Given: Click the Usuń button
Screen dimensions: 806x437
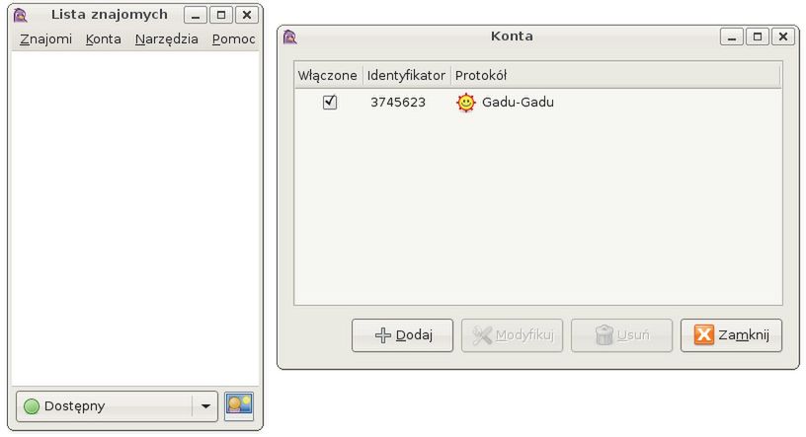Looking at the screenshot, I should 621,335.
